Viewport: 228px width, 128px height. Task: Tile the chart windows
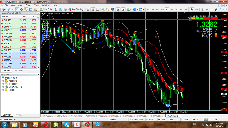point(112,9)
